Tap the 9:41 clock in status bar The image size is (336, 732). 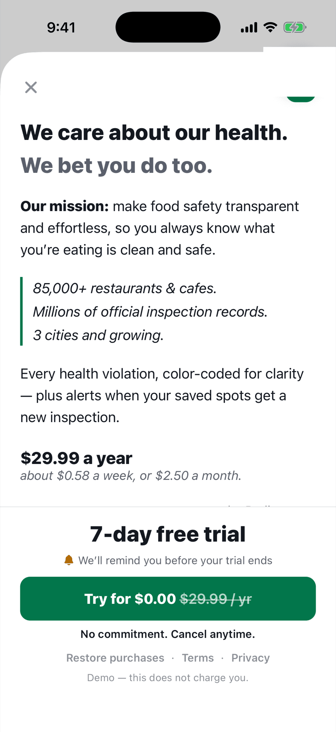pyautogui.click(x=61, y=27)
